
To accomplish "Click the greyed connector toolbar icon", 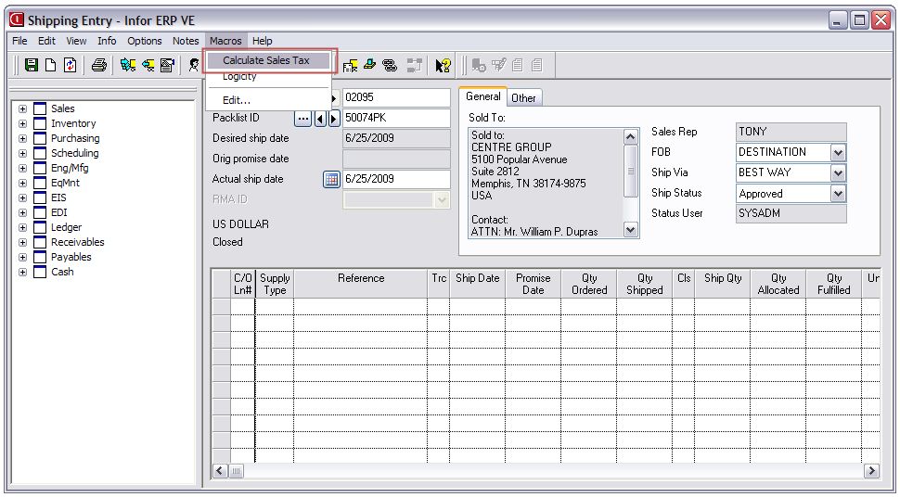I will [414, 65].
